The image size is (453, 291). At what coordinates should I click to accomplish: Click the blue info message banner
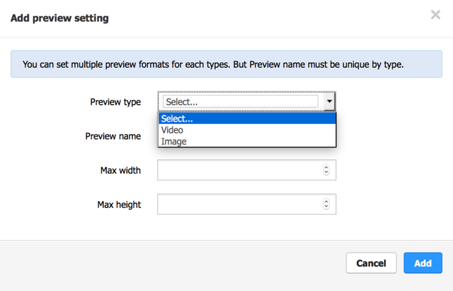click(226, 64)
